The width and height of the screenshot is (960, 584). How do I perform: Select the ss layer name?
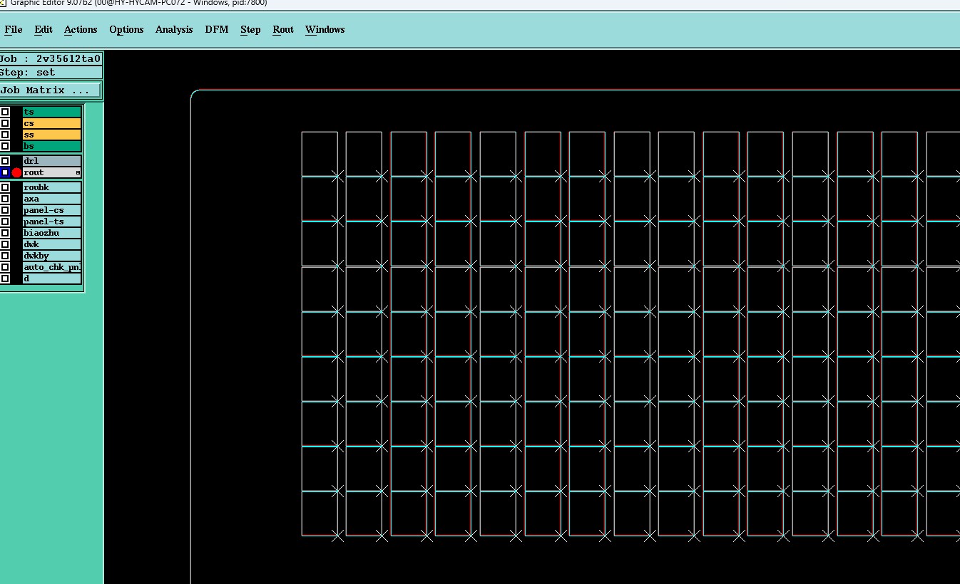pos(52,135)
